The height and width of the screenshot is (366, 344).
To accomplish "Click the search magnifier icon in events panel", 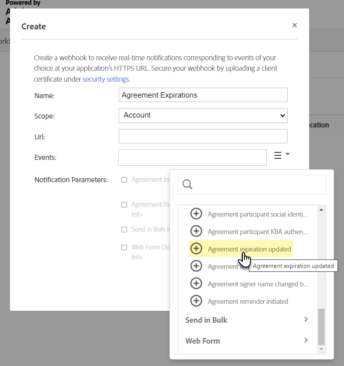I will tap(187, 185).
